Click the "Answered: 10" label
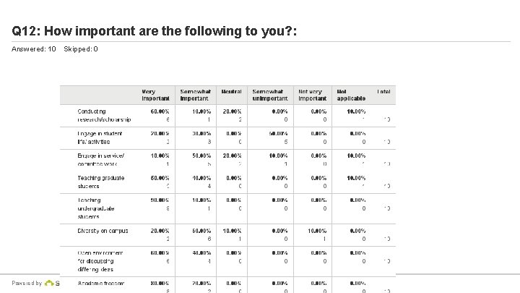Viewport: 520px width, 293px height. pyautogui.click(x=34, y=49)
